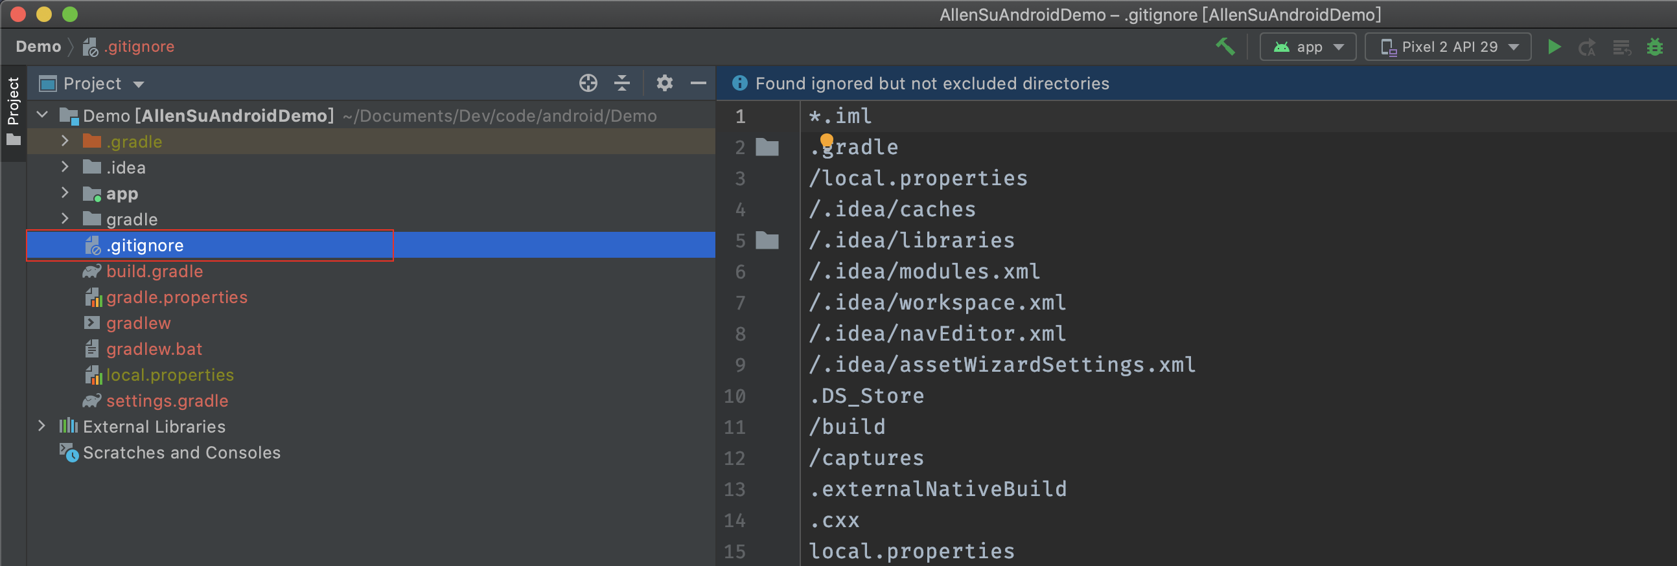Click the Apply Code Changes icon
The width and height of the screenshot is (1677, 566).
(1621, 47)
